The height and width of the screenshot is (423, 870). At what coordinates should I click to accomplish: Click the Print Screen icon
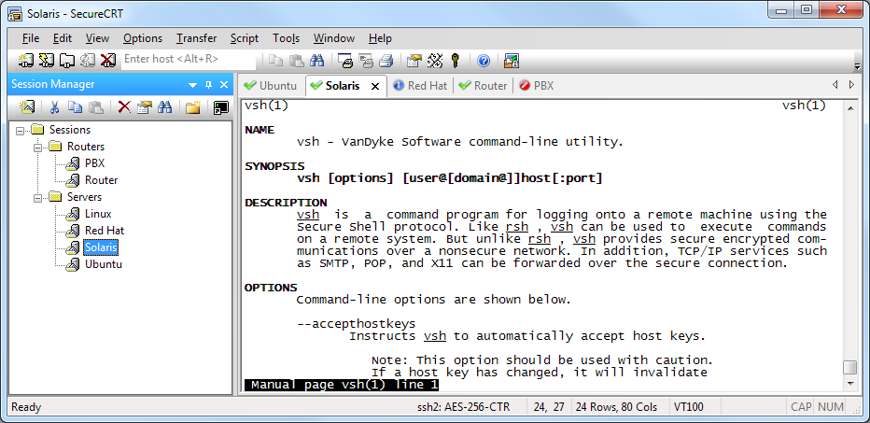pyautogui.click(x=345, y=60)
